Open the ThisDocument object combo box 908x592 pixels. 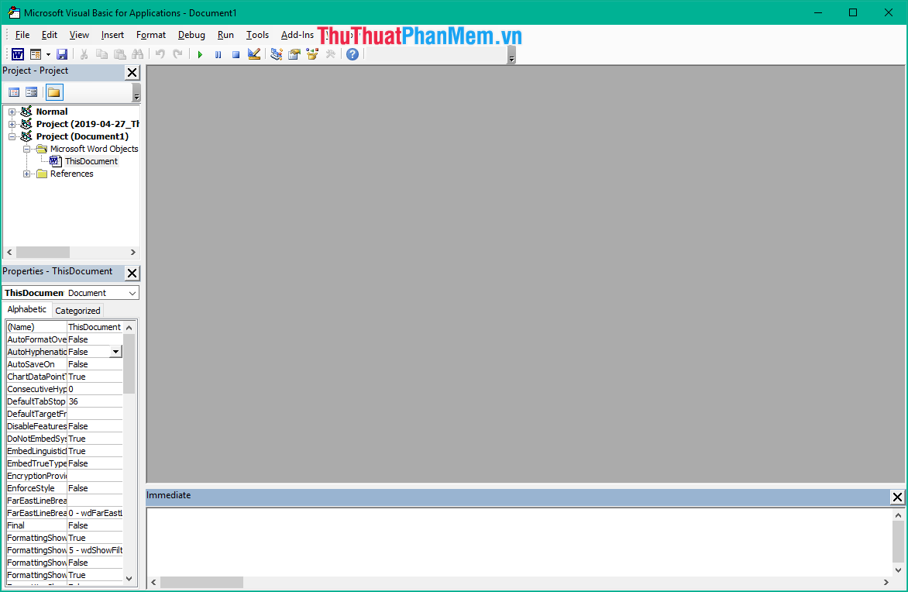[x=132, y=293]
